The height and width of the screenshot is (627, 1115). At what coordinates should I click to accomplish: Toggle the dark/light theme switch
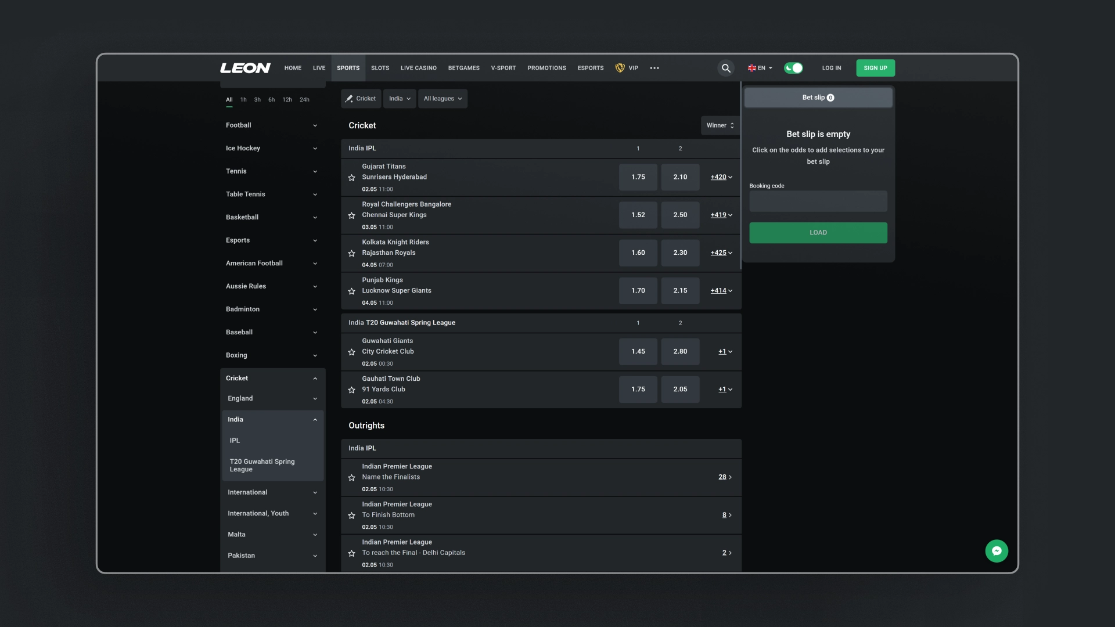pos(793,68)
